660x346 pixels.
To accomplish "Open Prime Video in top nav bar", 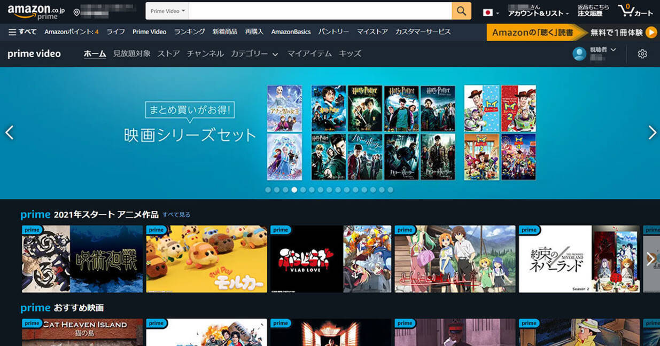I will [150, 32].
